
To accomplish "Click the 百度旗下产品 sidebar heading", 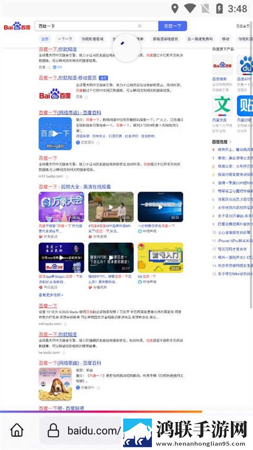I will point(223,49).
